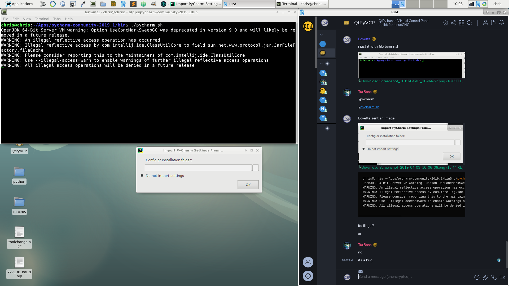Open the P direct chat avatar
Viewport: 509px width, 286px height.
(323, 73)
